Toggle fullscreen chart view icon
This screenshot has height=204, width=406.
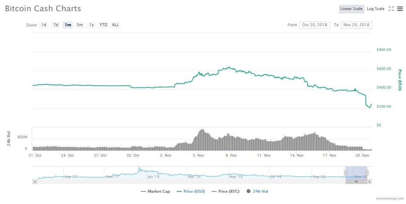pyautogui.click(x=391, y=9)
